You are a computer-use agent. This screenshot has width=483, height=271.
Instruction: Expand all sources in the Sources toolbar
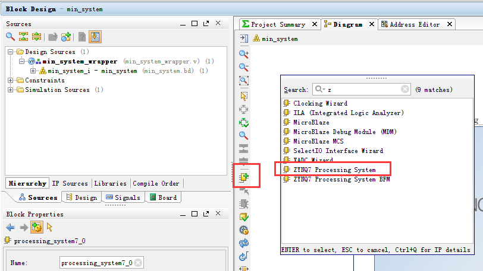pyautogui.click(x=36, y=37)
